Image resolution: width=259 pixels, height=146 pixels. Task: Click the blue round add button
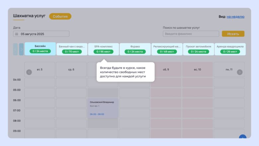pos(243,137)
